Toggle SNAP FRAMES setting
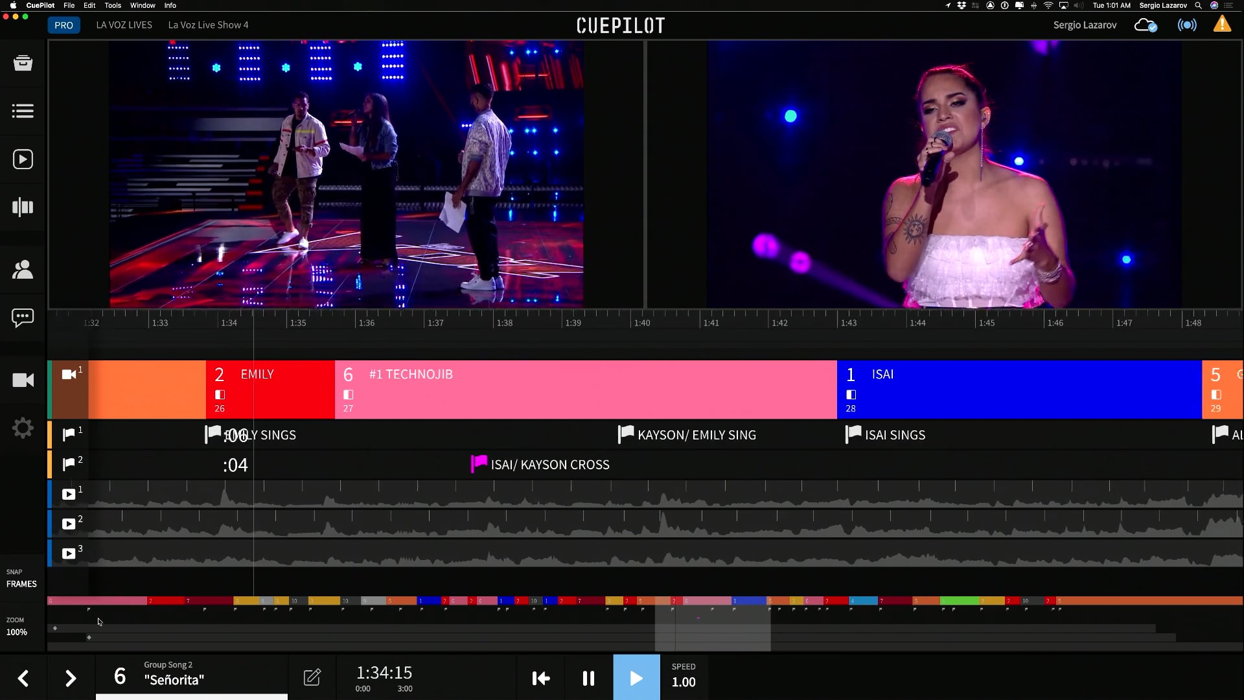Image resolution: width=1244 pixels, height=700 pixels. pyautogui.click(x=21, y=578)
